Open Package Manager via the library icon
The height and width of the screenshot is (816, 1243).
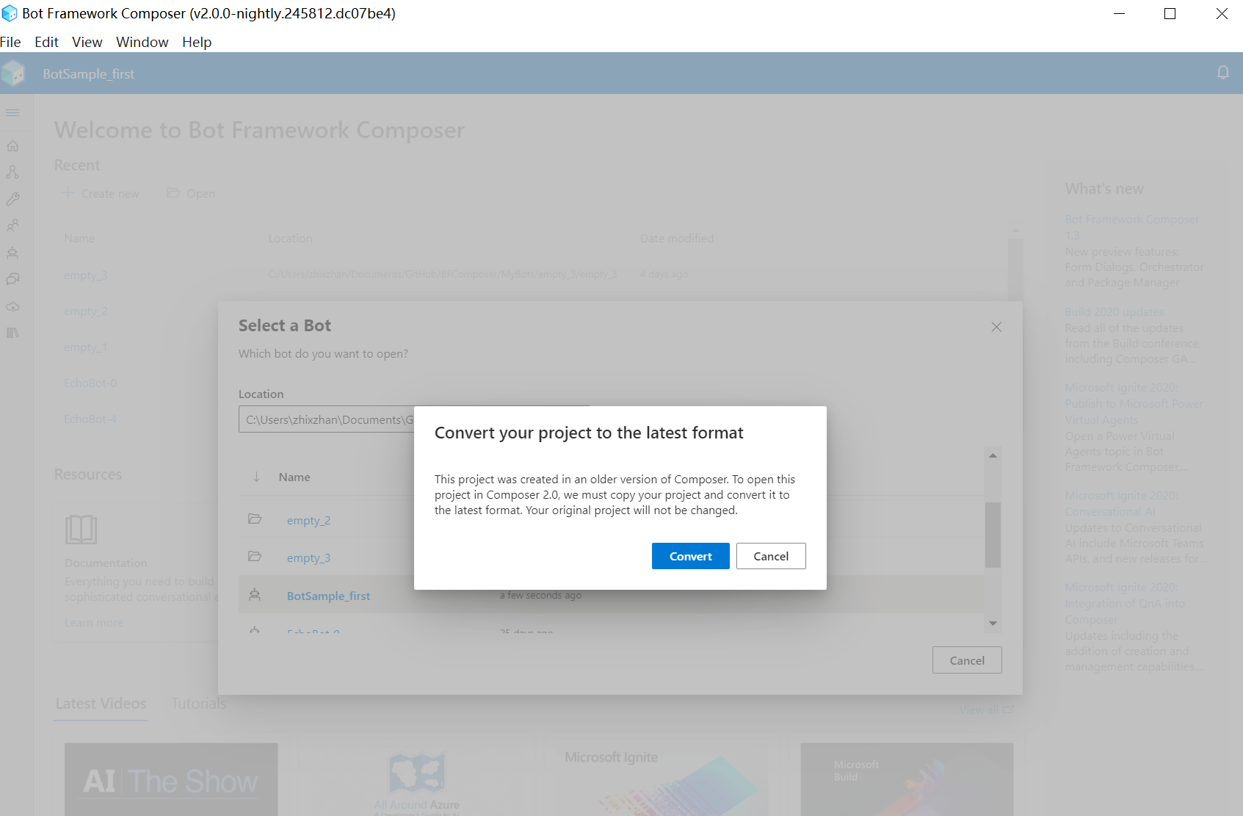pos(12,333)
